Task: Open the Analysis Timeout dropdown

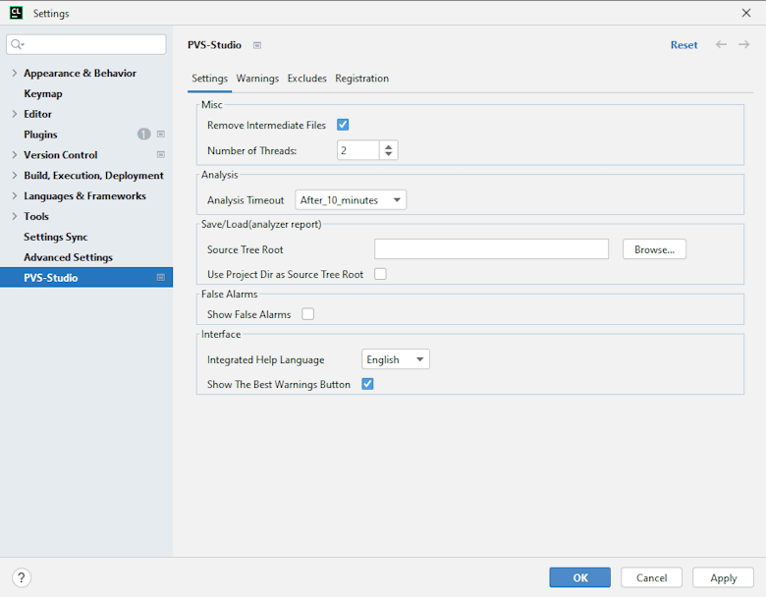Action: 351,200
